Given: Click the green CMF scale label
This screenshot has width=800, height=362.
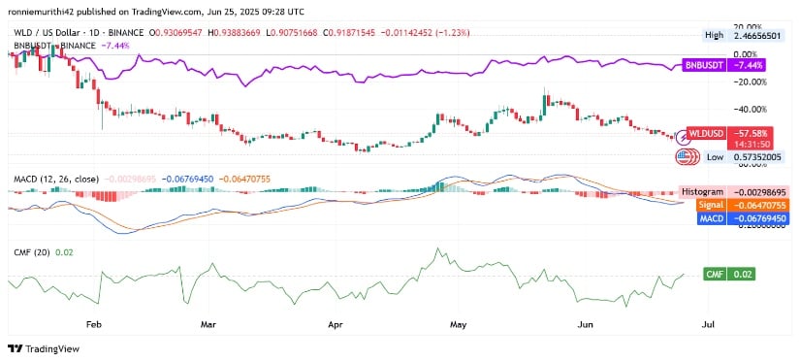Looking at the screenshot, I should (x=715, y=275).
